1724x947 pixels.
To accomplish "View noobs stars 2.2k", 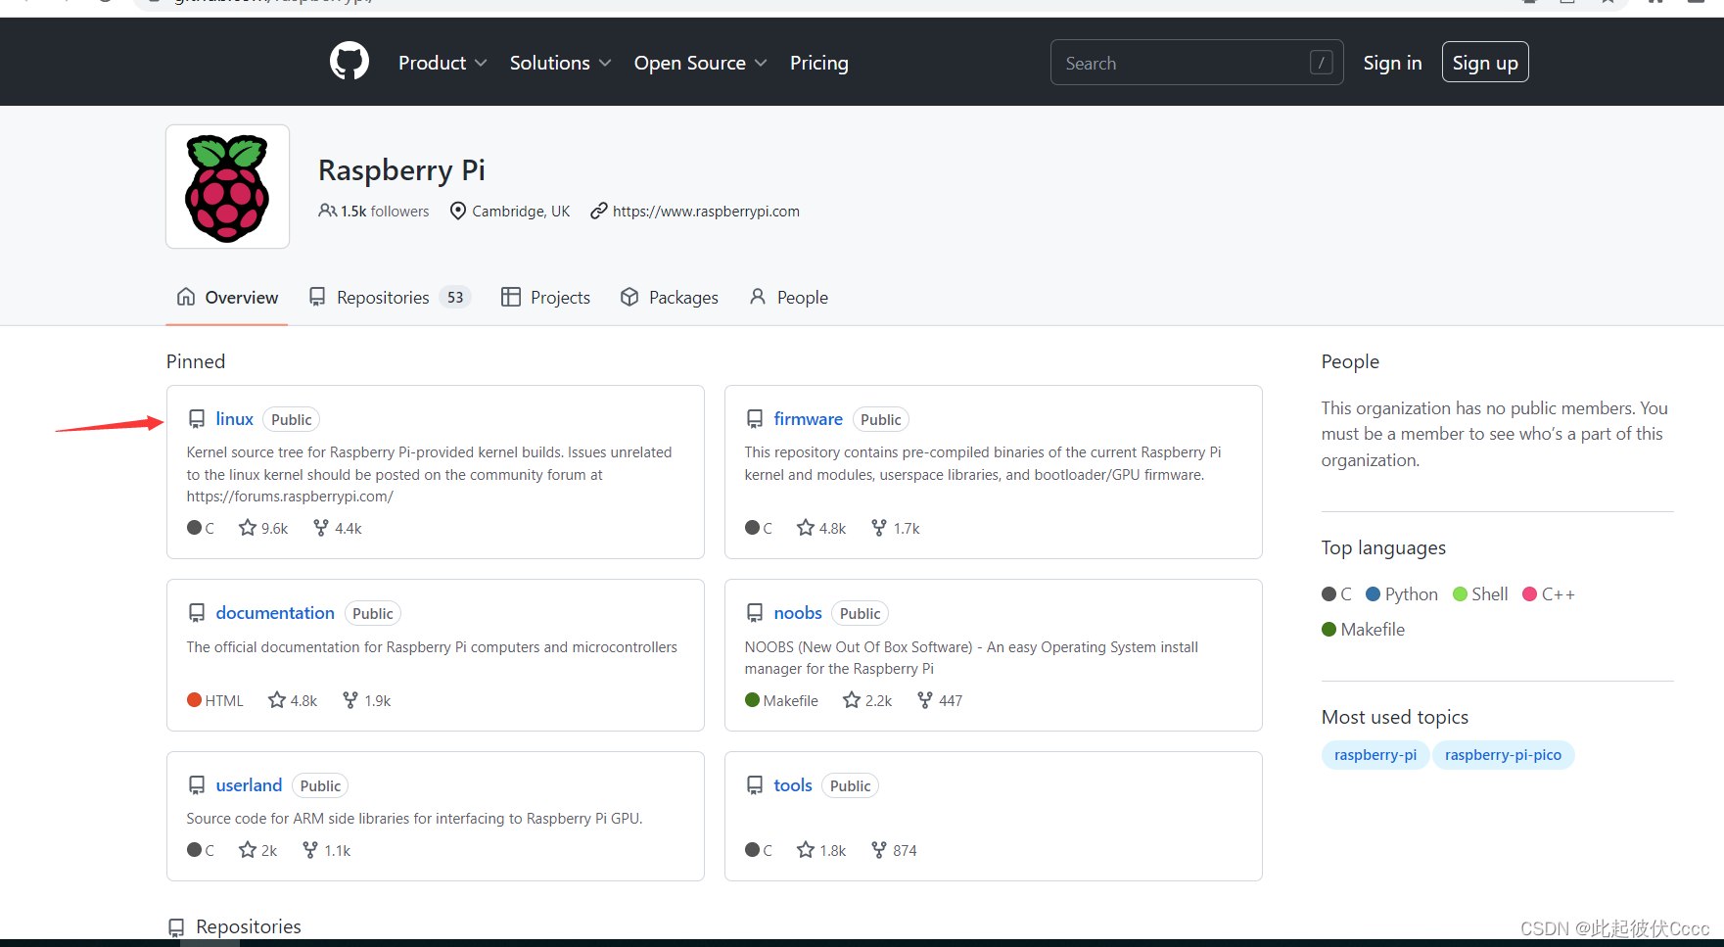I will pyautogui.click(x=867, y=700).
